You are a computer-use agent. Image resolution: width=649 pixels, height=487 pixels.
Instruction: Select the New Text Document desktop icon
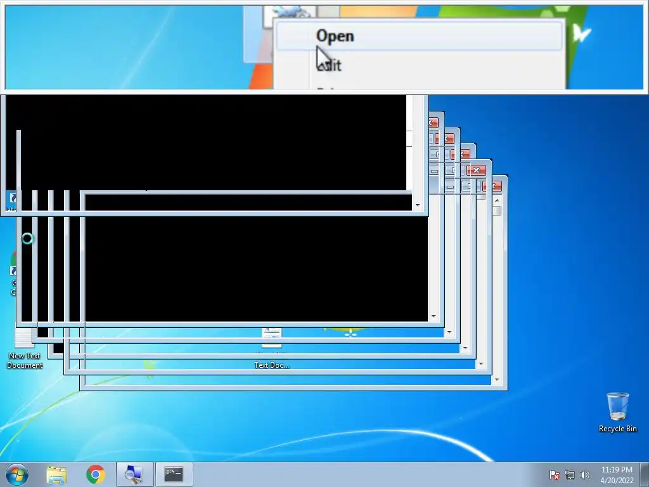[x=25, y=349]
